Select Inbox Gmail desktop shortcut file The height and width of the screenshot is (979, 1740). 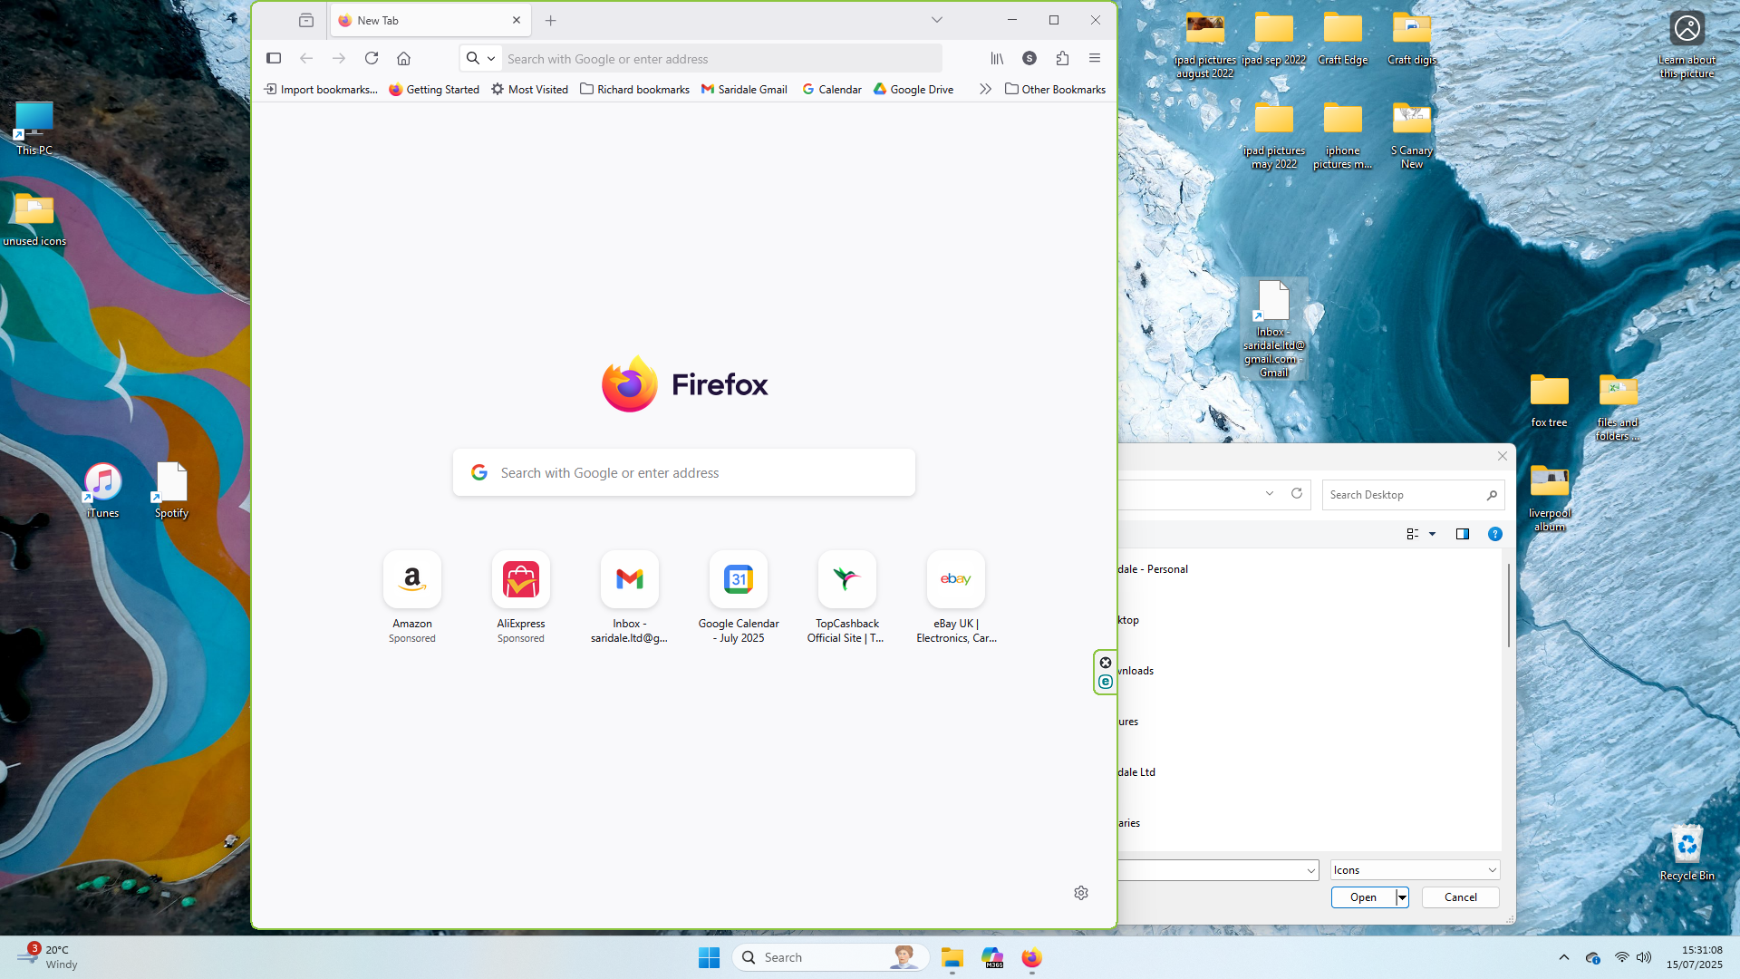1273,329
